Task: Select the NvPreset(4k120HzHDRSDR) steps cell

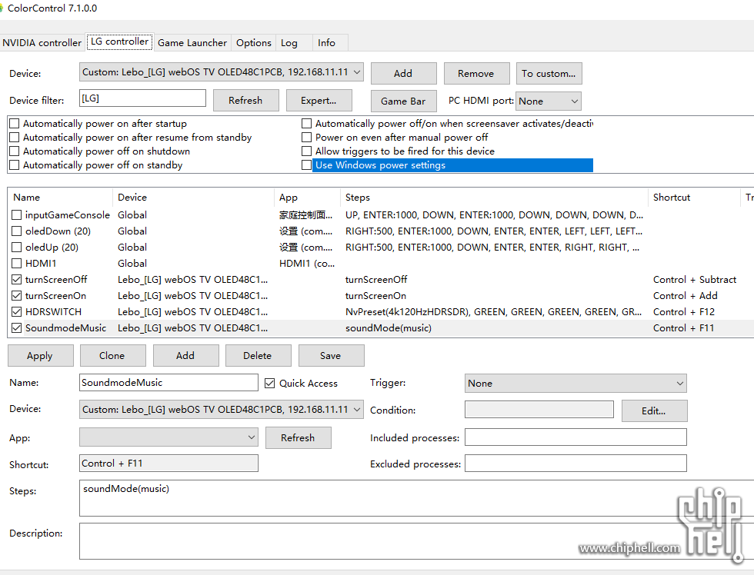Action: point(493,312)
